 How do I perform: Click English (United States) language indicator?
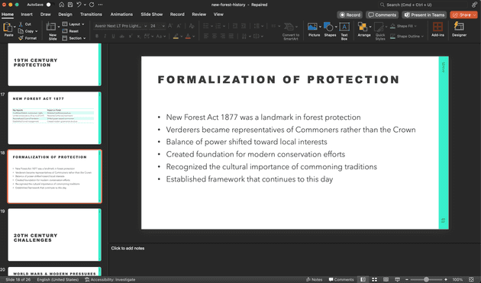click(x=58, y=280)
